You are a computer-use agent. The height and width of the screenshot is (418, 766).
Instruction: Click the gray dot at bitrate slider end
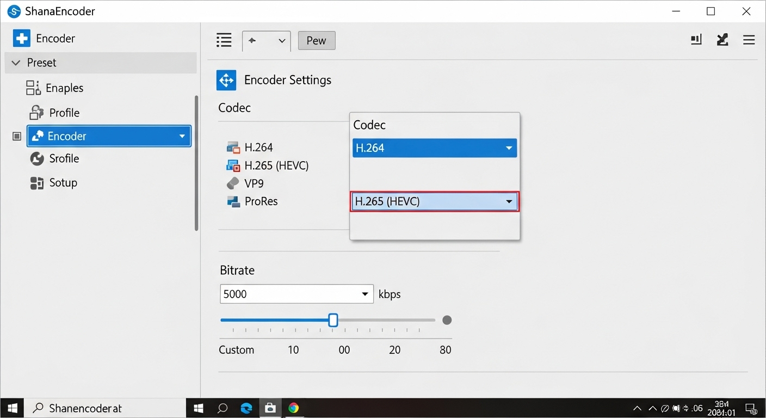click(x=447, y=320)
